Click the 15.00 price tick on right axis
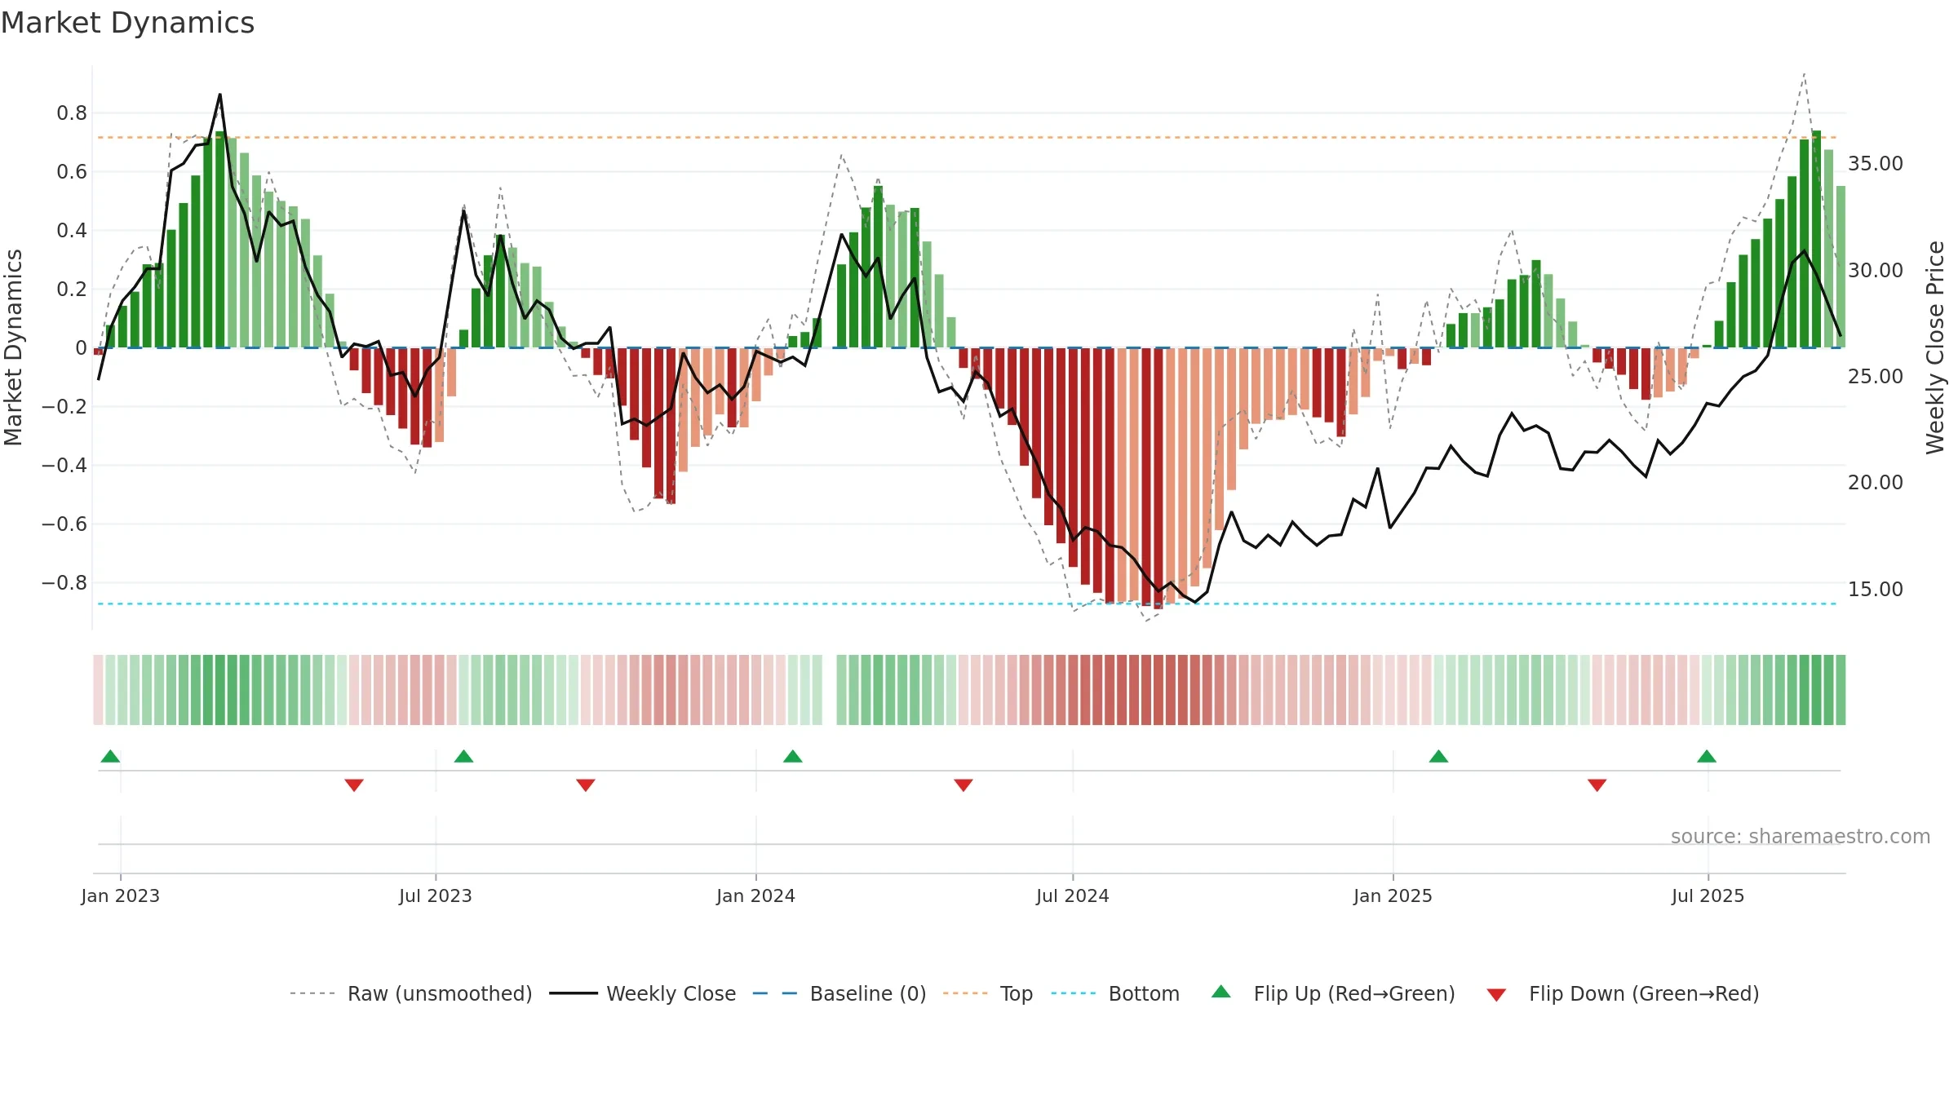The width and height of the screenshot is (1958, 1101). point(1876,590)
